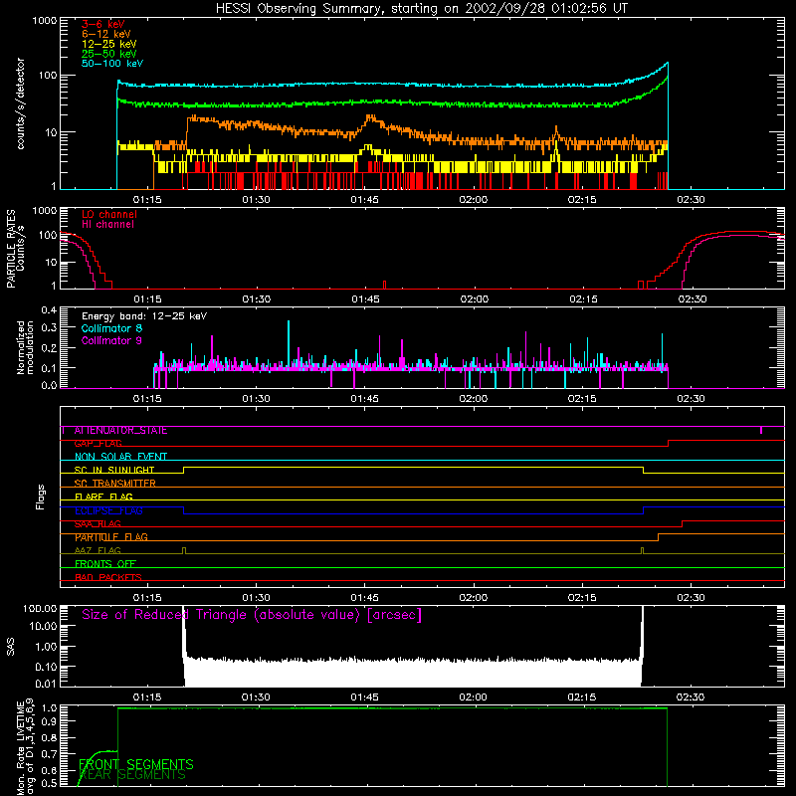This screenshot has height=796, width=796.
Task: Click 02:15 tick label under SAS panel
Action: pyautogui.click(x=582, y=697)
